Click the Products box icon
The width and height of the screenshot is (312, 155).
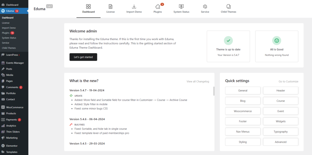[3, 114]
